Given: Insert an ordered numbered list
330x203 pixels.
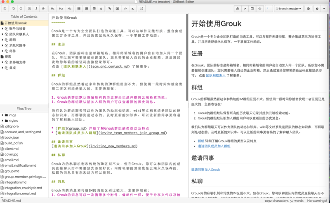Looking at the screenshot, I should click(x=87, y=9).
